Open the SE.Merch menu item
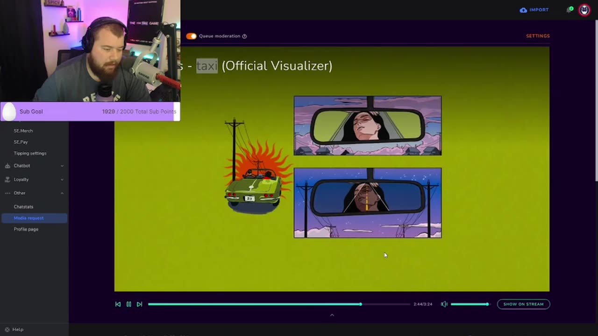This screenshot has height=336, width=598. 23,131
